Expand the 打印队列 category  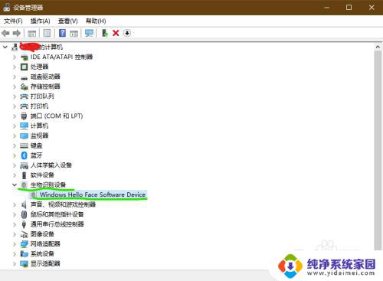tap(15, 96)
